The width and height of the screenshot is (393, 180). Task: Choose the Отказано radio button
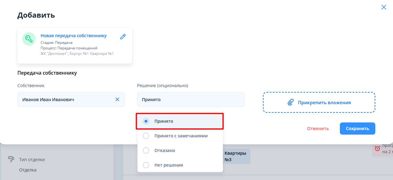point(146,150)
